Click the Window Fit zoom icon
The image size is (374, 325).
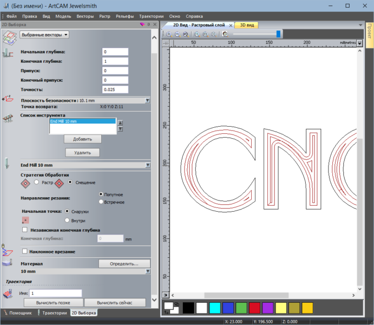tap(205, 34)
